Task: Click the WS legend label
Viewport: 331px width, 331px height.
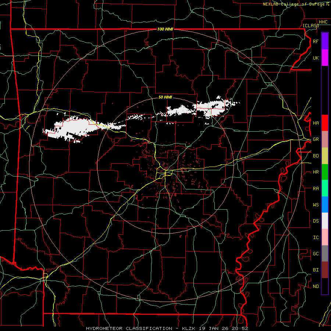Action: [x=316, y=205]
